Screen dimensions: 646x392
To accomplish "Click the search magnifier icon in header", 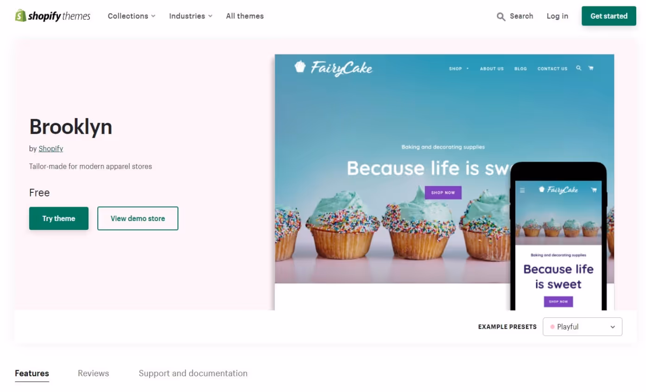I will pos(501,17).
